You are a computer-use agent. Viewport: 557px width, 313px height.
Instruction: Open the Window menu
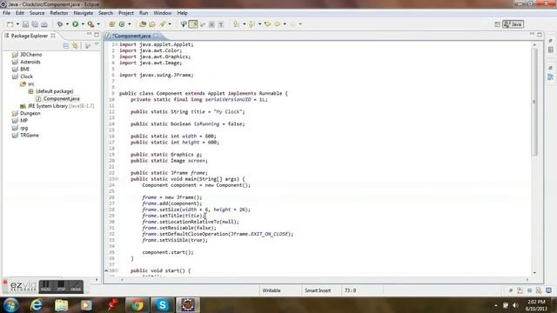tap(163, 13)
